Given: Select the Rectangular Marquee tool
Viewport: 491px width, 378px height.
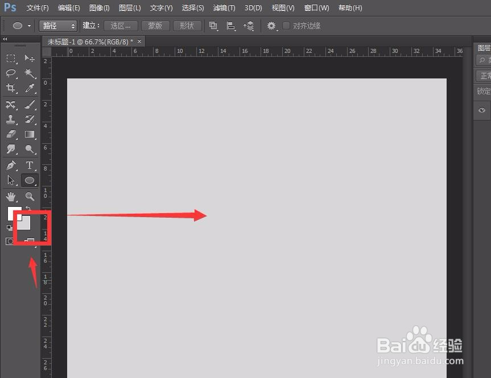Looking at the screenshot, I should (x=10, y=59).
